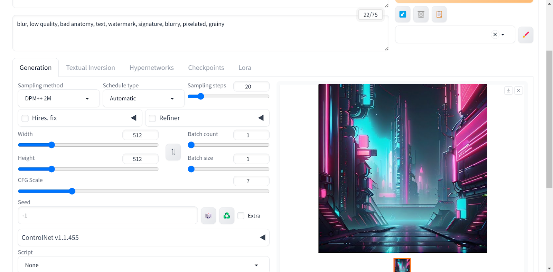553x272 pixels.
Task: Swap width and height with arrows icon
Action: (173, 152)
